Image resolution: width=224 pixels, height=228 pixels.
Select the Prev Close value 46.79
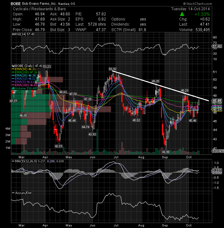pos(40,30)
